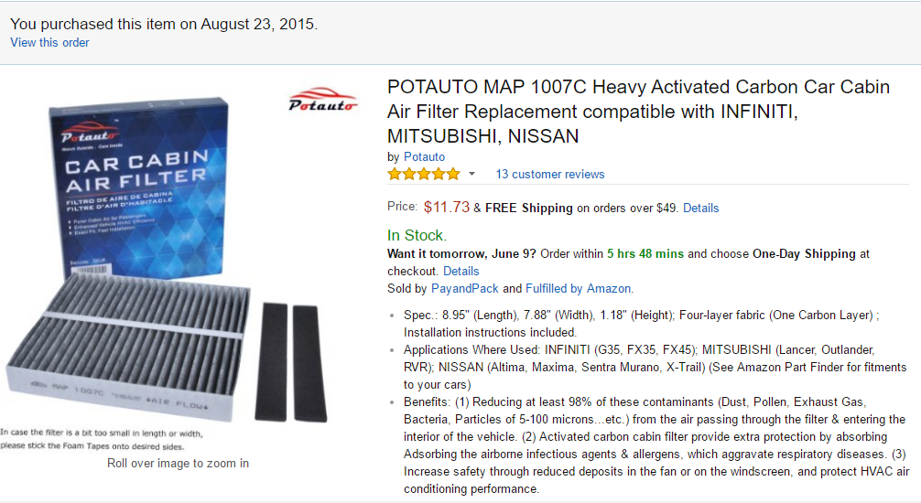
Task: Click the purchased on August 23, 2015 notice
Action: coord(164,24)
